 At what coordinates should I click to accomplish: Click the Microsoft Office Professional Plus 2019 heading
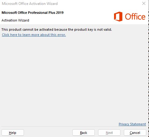click(x=32, y=13)
